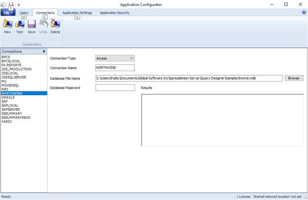Choose the FA REPORTS connection
This screenshot has height=200, width=308.
click(24, 65)
